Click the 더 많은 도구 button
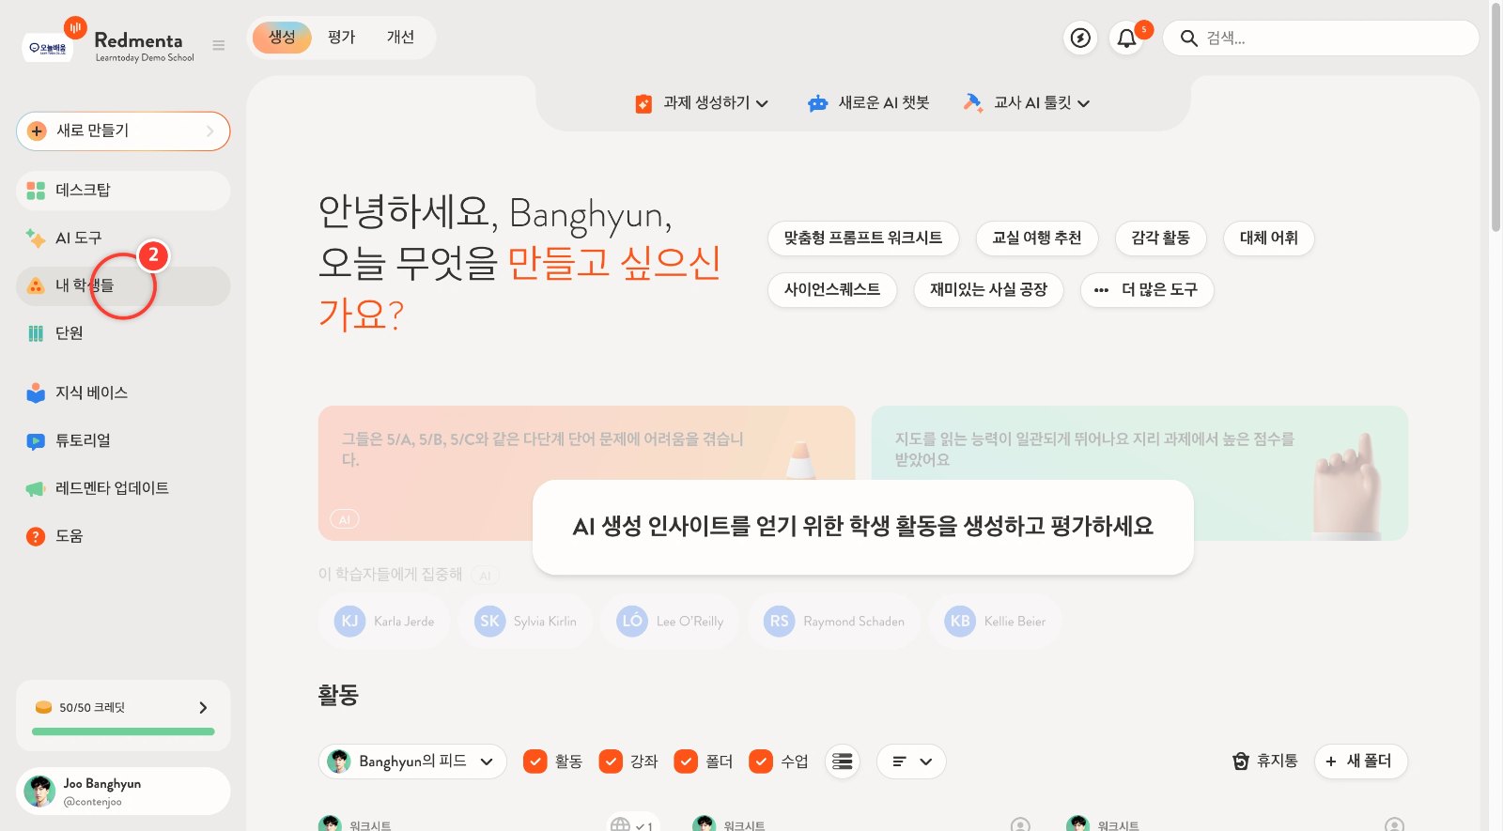This screenshot has width=1503, height=831. [x=1147, y=290]
